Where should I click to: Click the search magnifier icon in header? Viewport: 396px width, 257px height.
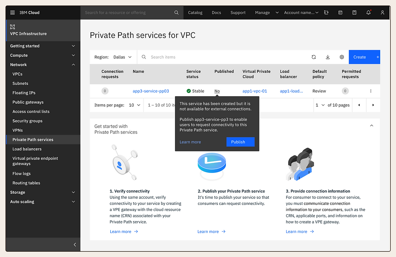tap(176, 13)
